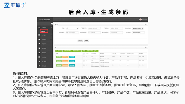The image size is (185, 104).
Task: Check the checkbox for row 1
Action: pyautogui.click(x=84, y=57)
